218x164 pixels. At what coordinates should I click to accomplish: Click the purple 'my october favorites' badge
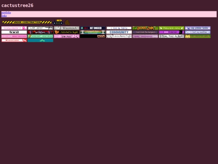click(x=198, y=28)
